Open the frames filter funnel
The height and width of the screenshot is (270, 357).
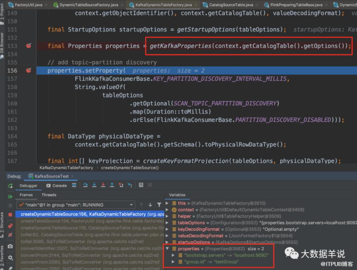point(159,205)
